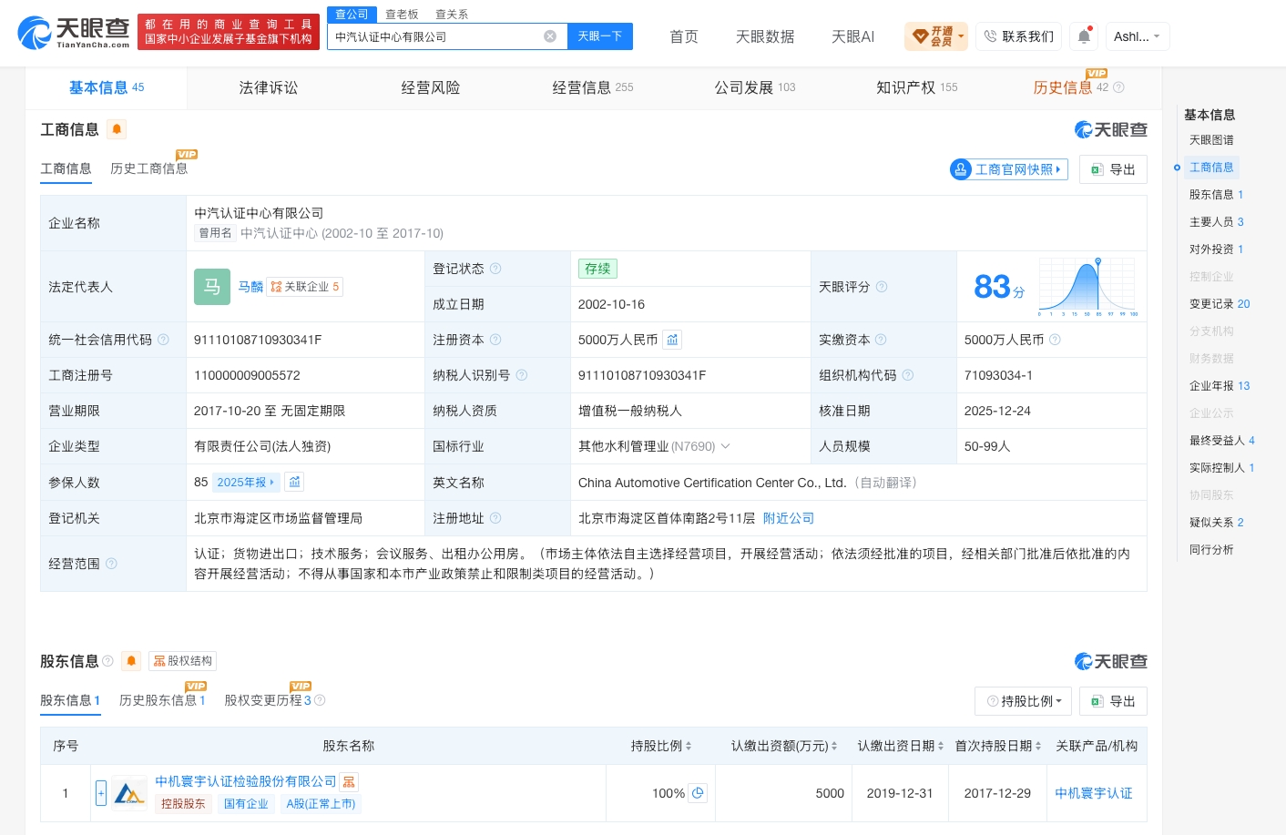Viewport: 1286px width, 835px height.
Task: Click the help icon next to 注册资本
Action: (495, 340)
